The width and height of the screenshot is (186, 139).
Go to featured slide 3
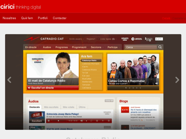[133, 88]
